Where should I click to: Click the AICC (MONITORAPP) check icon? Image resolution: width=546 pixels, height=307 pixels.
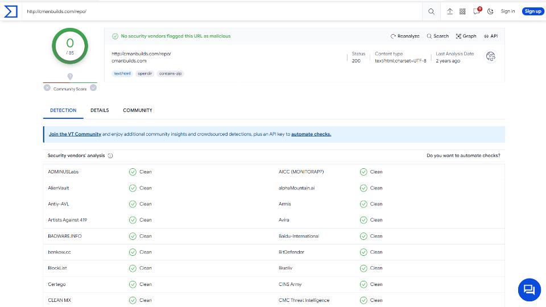363,172
